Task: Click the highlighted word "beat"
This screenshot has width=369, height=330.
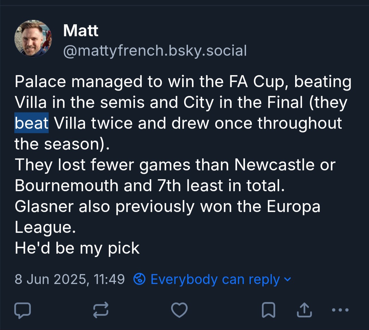Action: click(31, 123)
